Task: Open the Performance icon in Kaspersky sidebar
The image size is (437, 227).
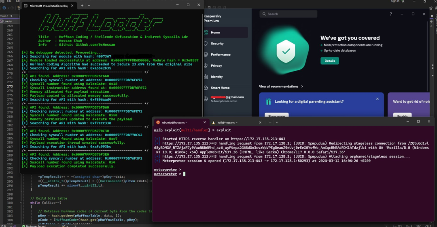Action: [206, 55]
